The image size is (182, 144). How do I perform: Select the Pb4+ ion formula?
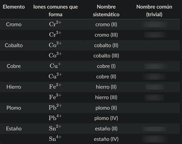coord(55,118)
